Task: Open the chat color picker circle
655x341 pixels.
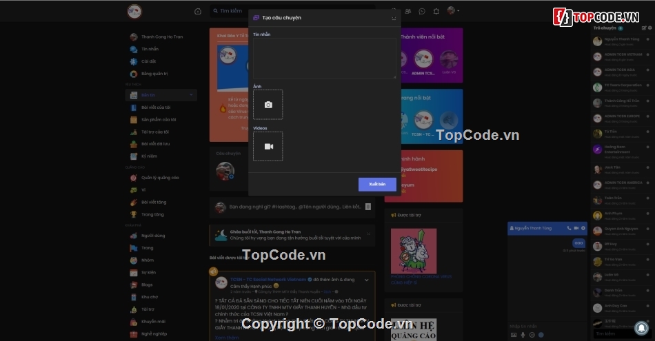Action: (541, 335)
